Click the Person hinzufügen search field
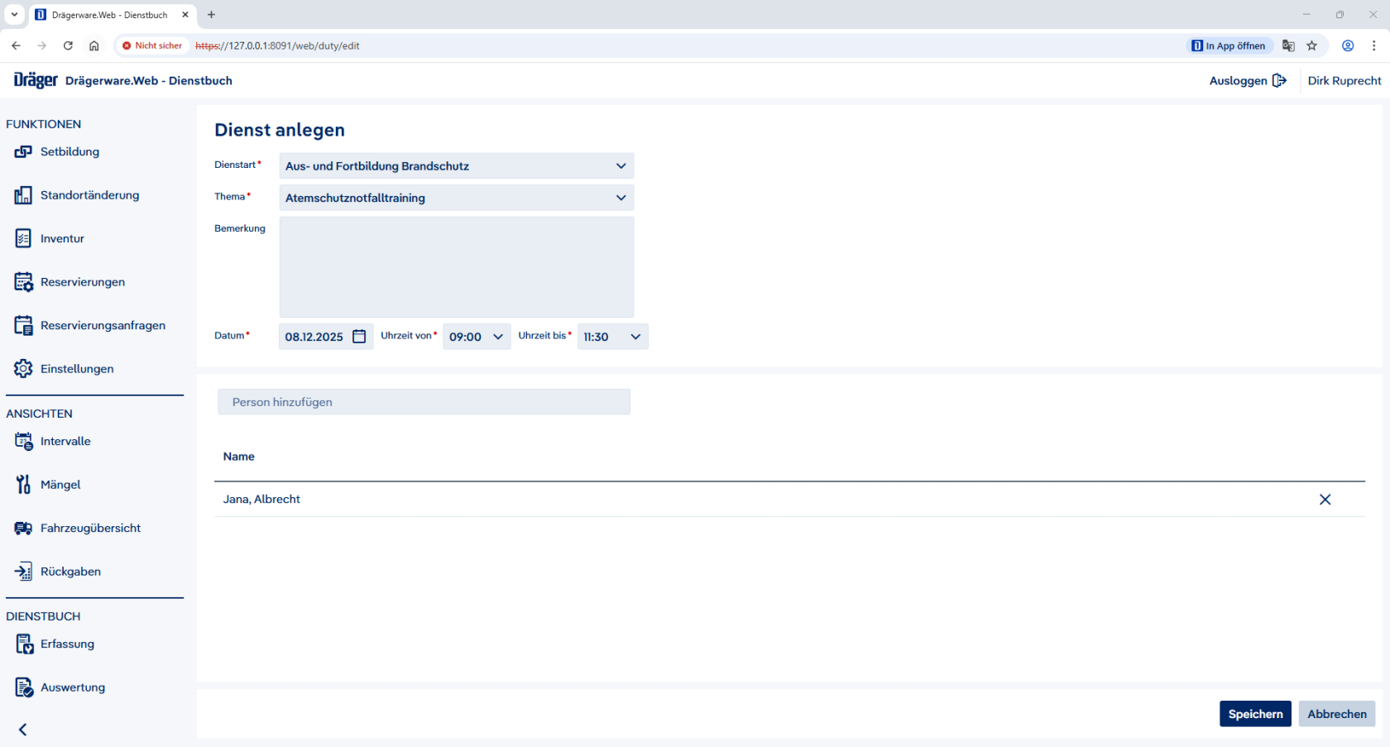Viewport: 1390px width, 747px height. click(424, 402)
